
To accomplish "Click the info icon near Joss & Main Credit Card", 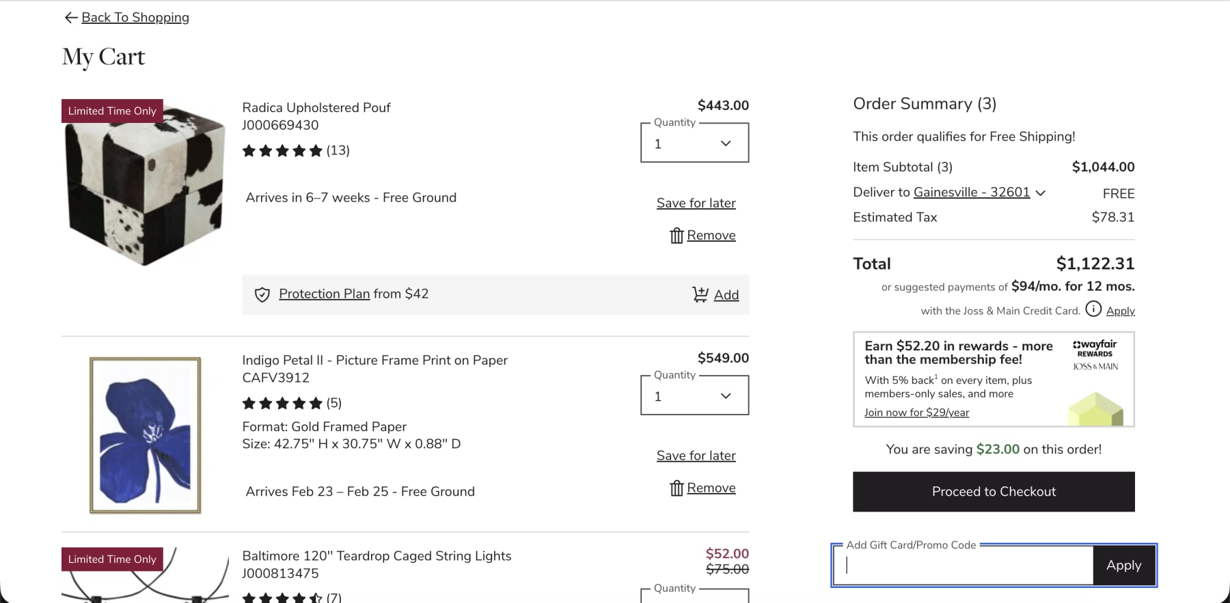I will [x=1093, y=309].
